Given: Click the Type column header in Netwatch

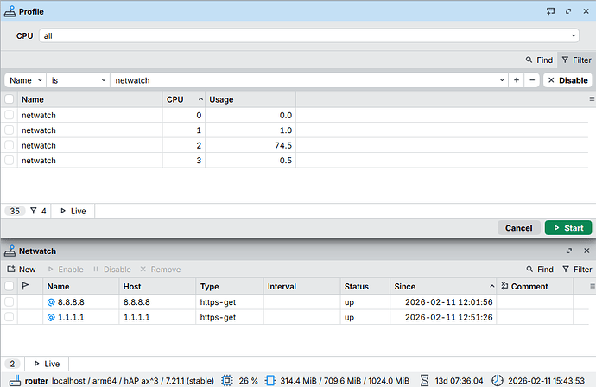Looking at the screenshot, I should 230,286.
